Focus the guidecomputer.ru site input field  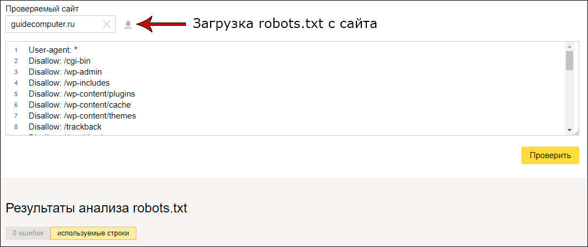(x=52, y=24)
